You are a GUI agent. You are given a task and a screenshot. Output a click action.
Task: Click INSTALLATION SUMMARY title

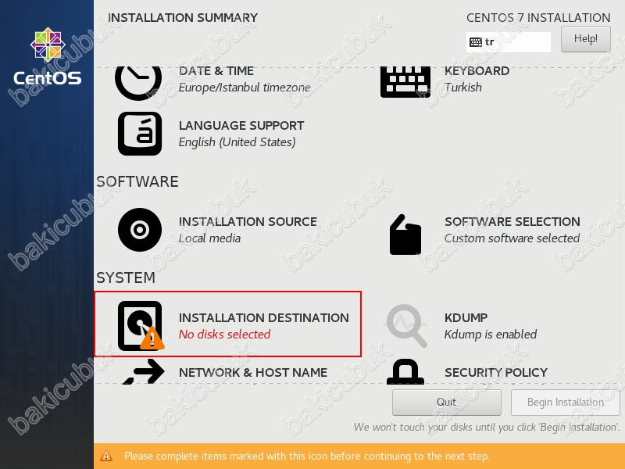click(x=183, y=18)
